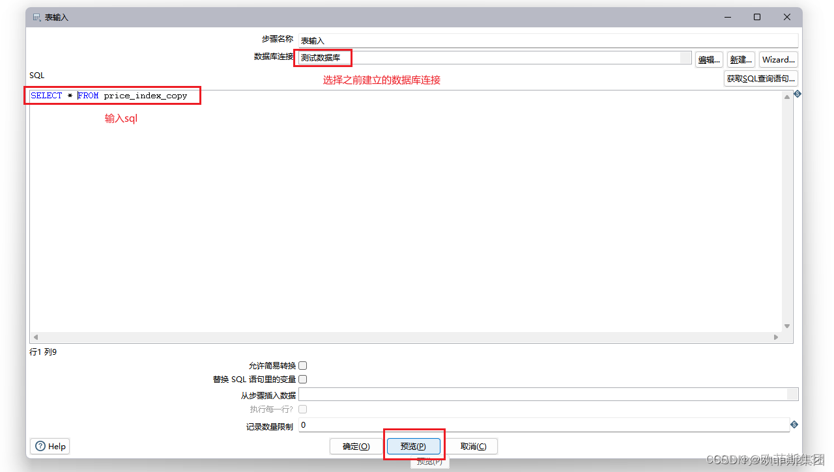Click the table input window title icon
Viewport: 834px width, 472px height.
tap(37, 18)
